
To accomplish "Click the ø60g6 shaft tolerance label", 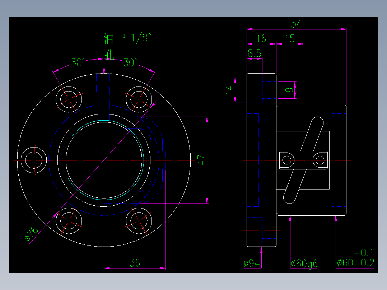I will (x=303, y=264).
